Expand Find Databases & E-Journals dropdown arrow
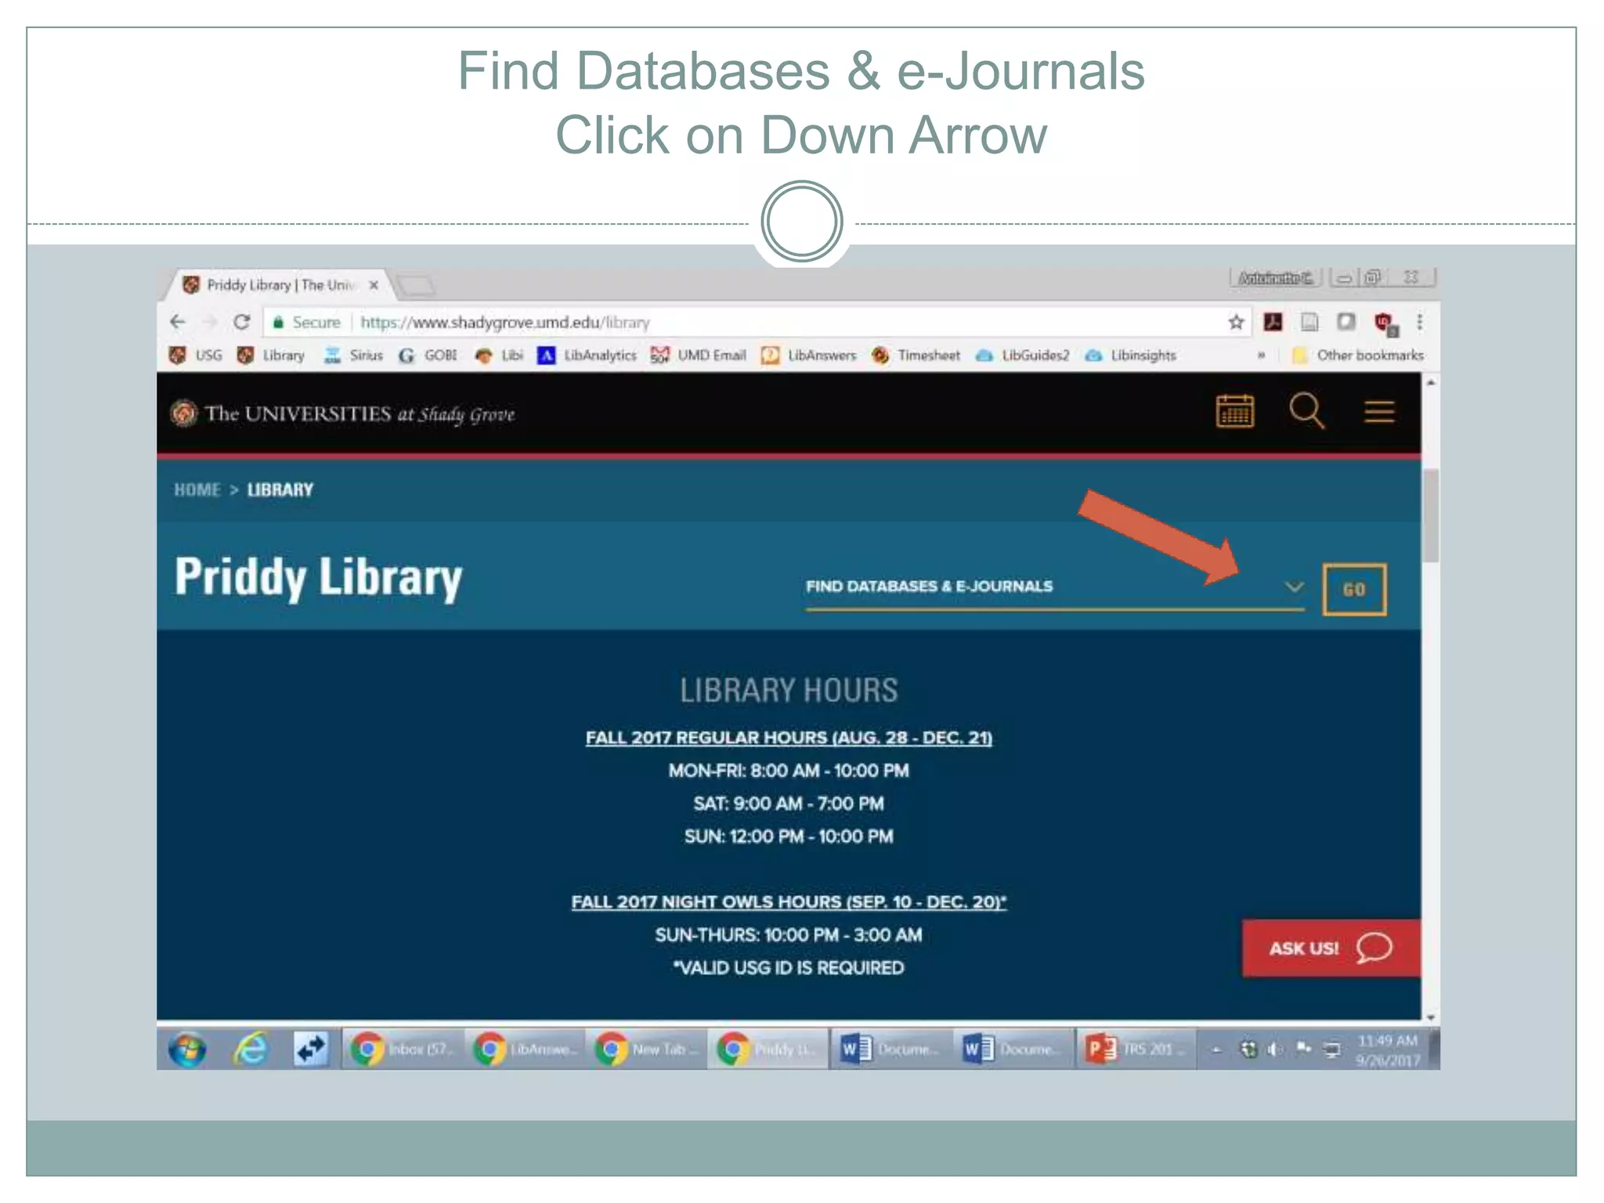The height and width of the screenshot is (1203, 1604). (x=1295, y=587)
